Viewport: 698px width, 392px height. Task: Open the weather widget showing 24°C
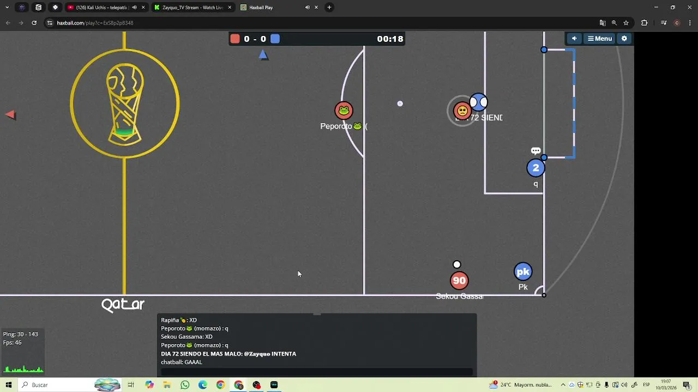coord(520,385)
